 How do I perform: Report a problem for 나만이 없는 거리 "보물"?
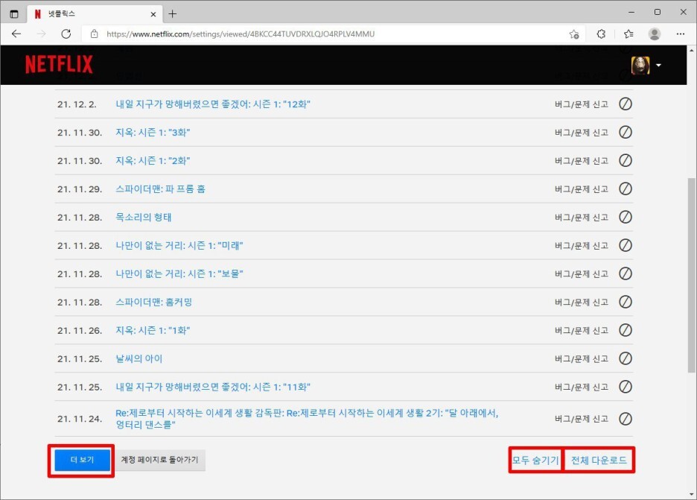click(582, 273)
